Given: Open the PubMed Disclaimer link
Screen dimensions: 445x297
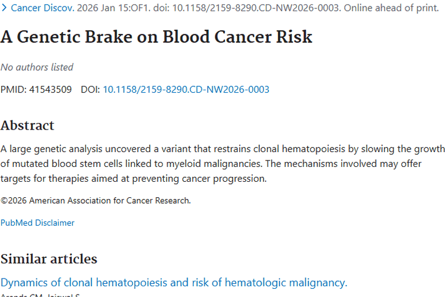Looking at the screenshot, I should click(37, 223).
